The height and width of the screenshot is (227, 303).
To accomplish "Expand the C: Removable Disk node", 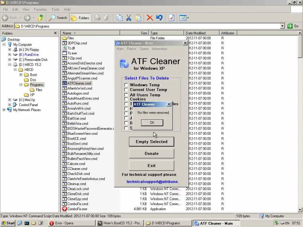I will click(9, 60).
